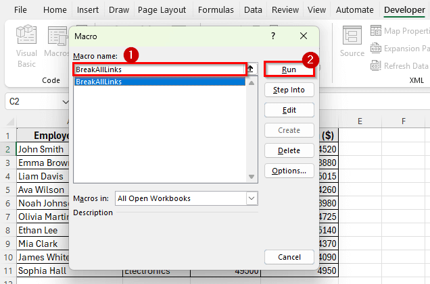Viewport: 430px width, 284px height.
Task: Switch to the Home tab
Action: 55,10
